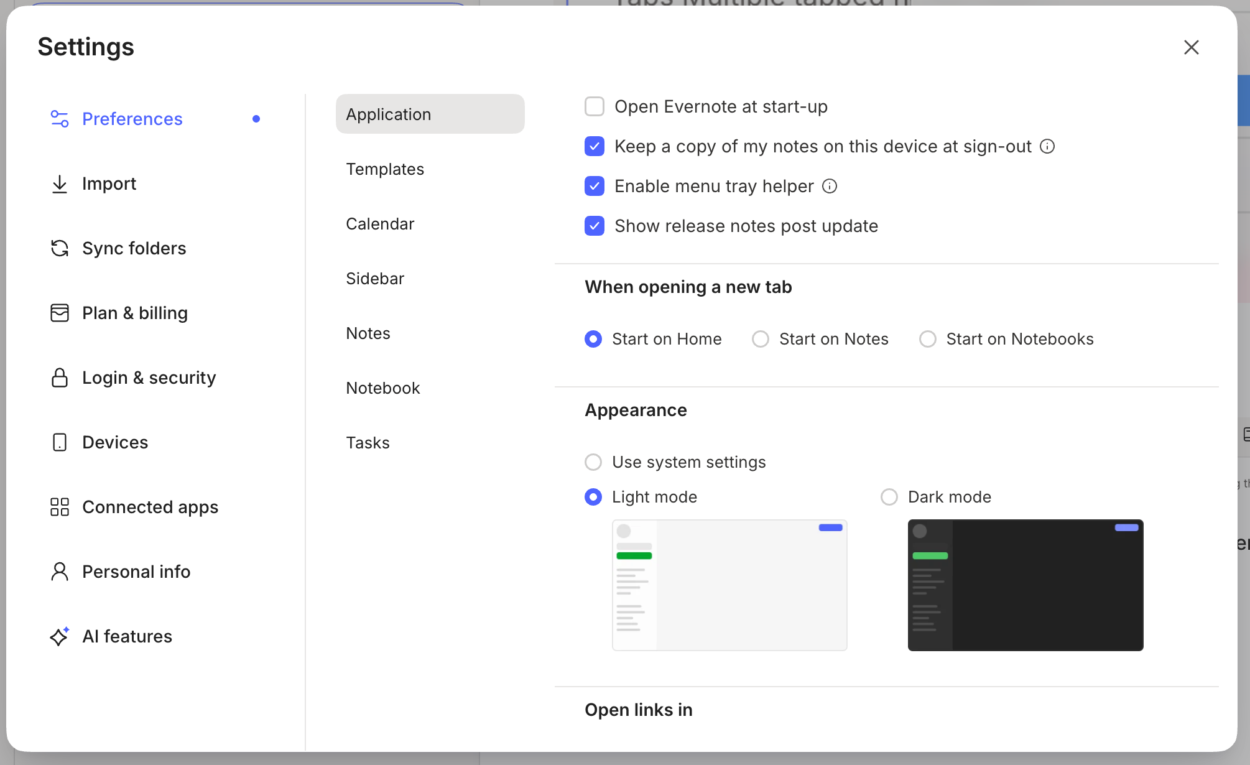
Task: Open the Templates preferences tab
Action: click(385, 169)
